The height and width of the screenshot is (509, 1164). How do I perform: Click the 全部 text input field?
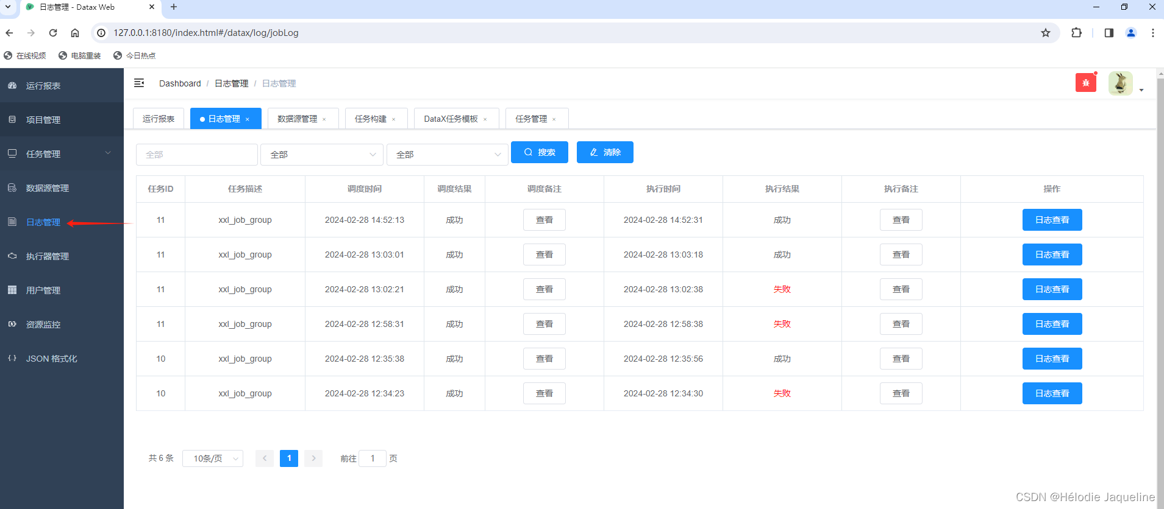[x=196, y=155]
